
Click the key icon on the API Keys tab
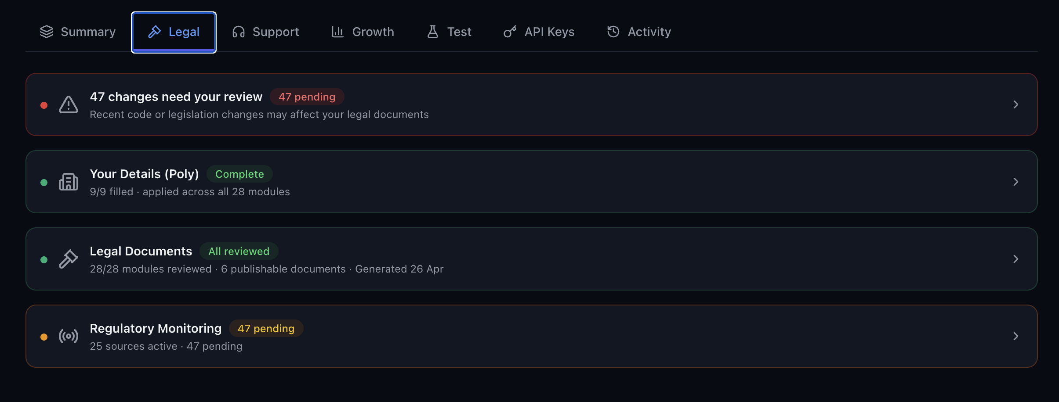(x=510, y=32)
